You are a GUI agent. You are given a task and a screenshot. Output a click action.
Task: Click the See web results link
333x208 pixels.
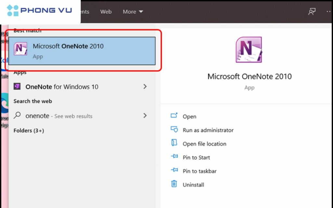tap(75, 116)
